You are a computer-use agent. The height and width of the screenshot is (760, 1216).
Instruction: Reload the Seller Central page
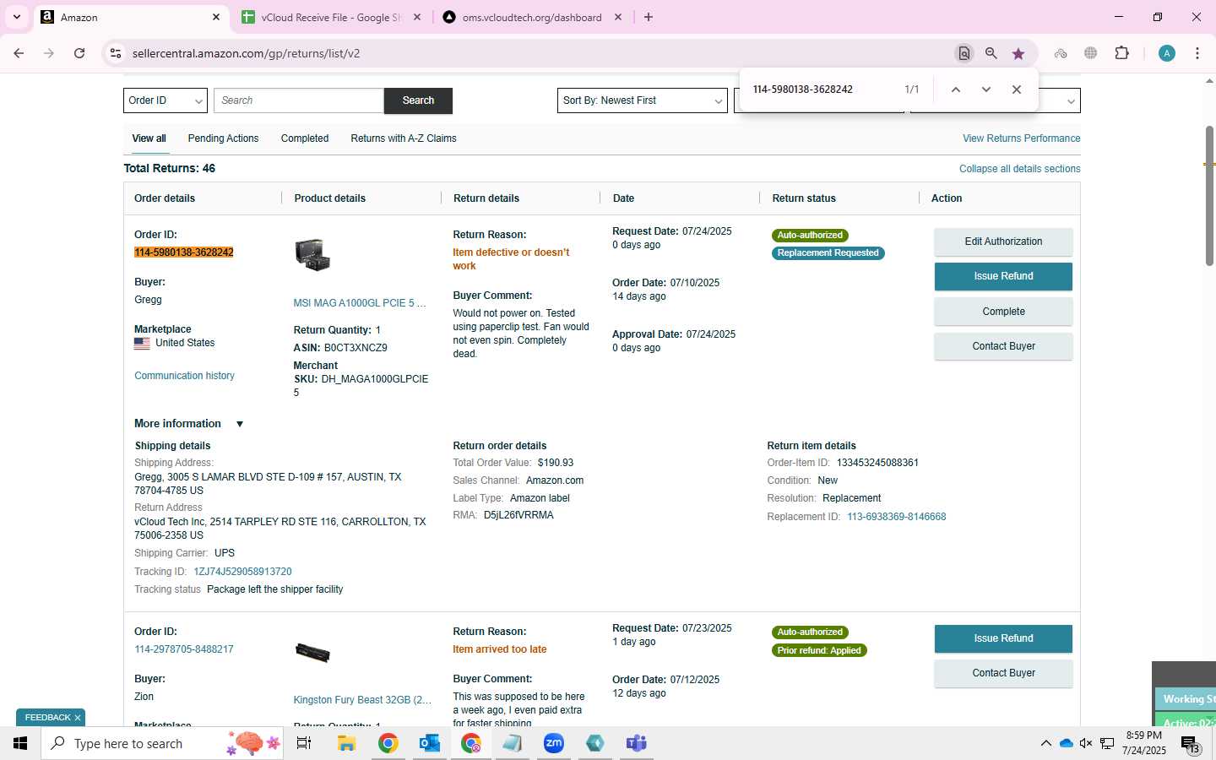pos(79,53)
